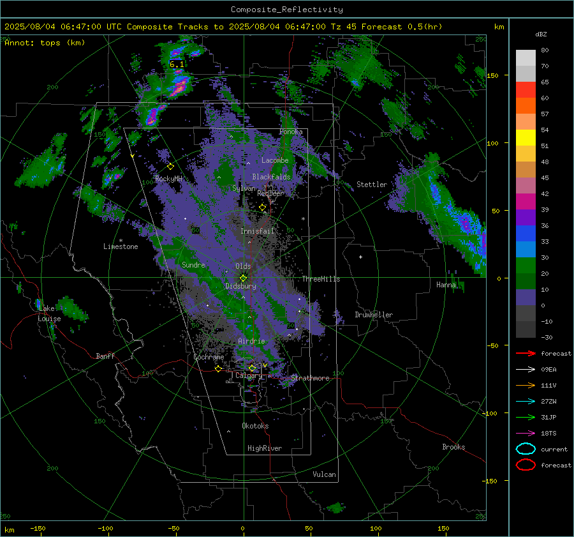Click the Sundre city label
This screenshot has width=574, height=537.
[x=193, y=265]
